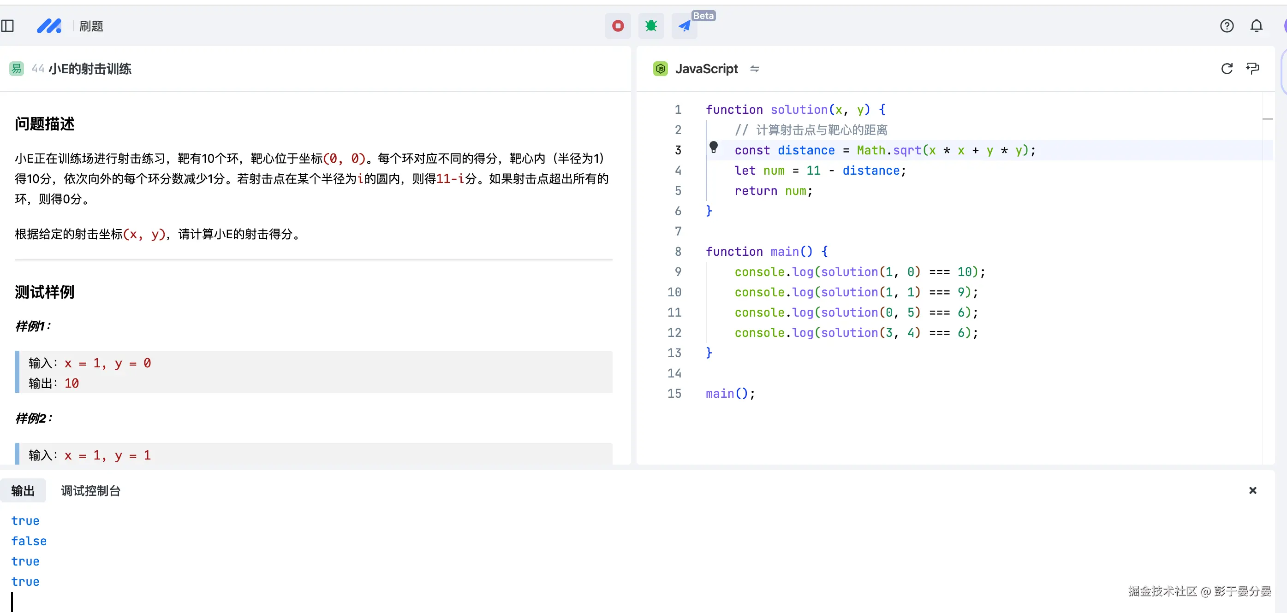Format the code with the paint roller icon
This screenshot has height=613, width=1287.
[1253, 68]
